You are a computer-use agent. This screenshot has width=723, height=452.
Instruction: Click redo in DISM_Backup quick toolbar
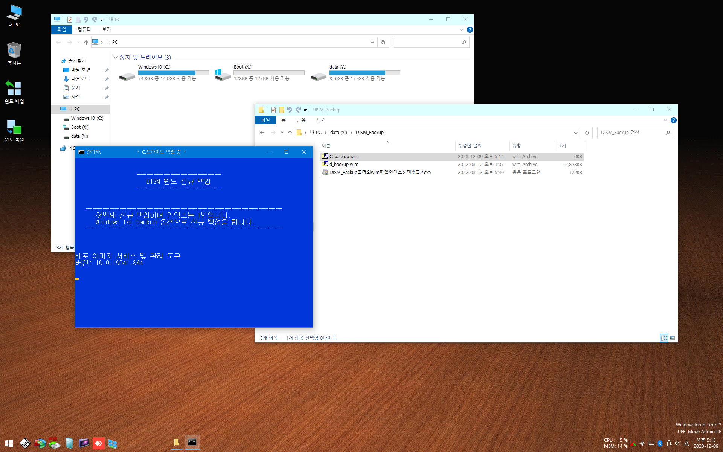[298, 110]
